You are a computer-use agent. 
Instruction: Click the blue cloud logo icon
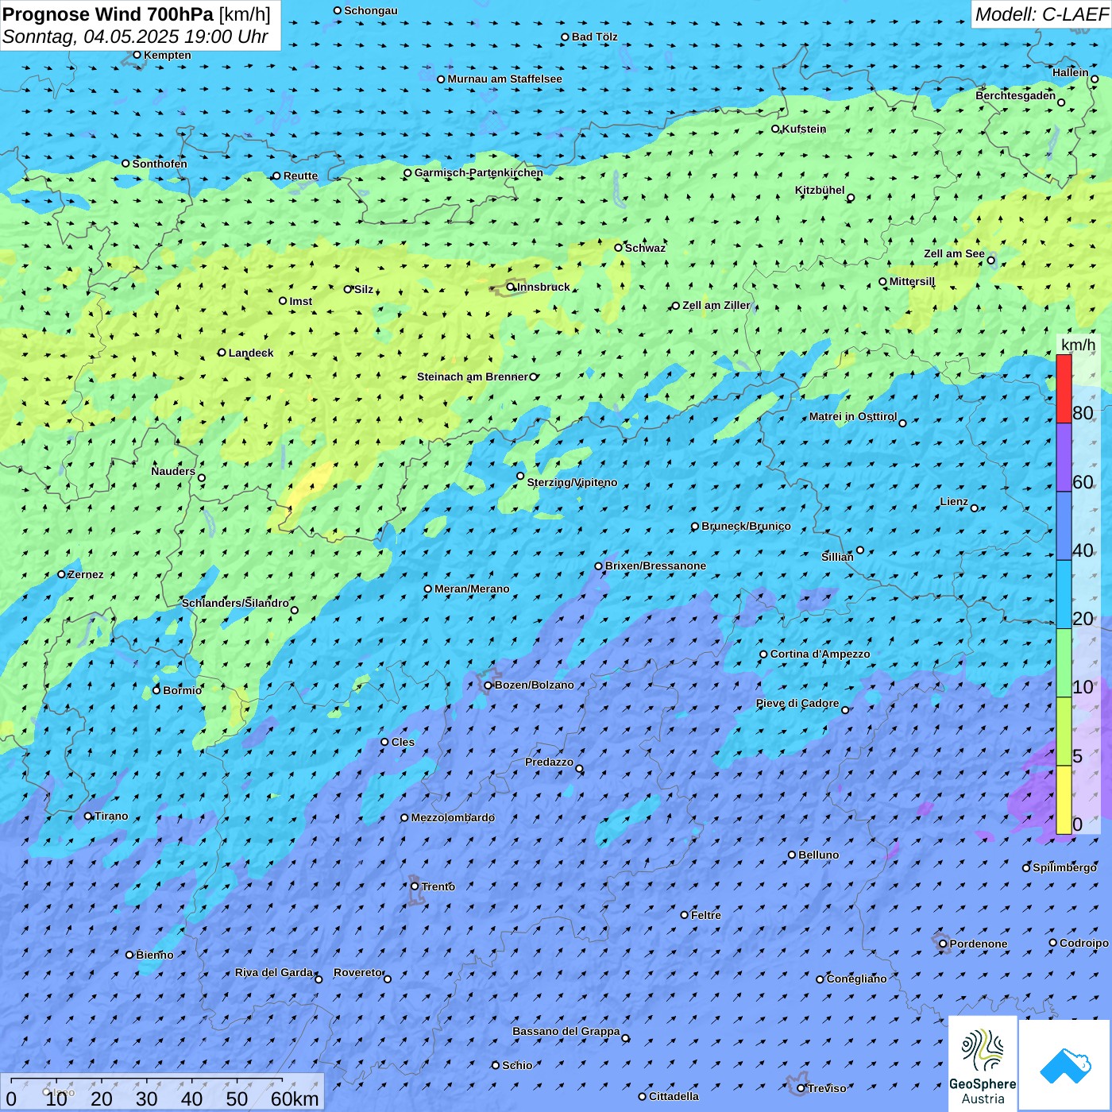click(x=1065, y=1065)
